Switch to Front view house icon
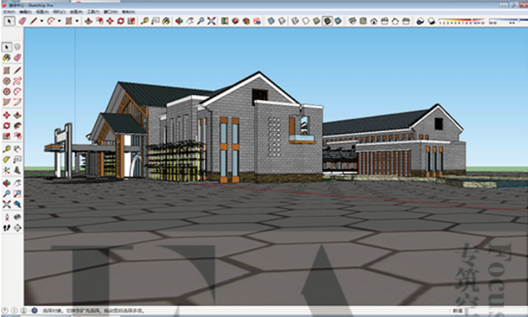Viewport: 528px width, 317px height. (x=374, y=21)
